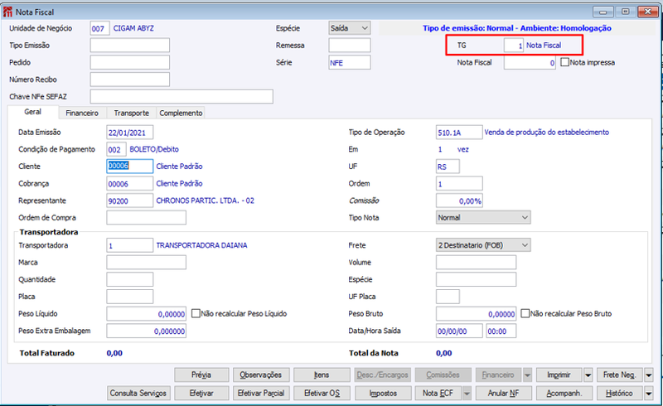This screenshot has width=663, height=406.
Task: Click the Hora Saída time field
Action: [501, 331]
